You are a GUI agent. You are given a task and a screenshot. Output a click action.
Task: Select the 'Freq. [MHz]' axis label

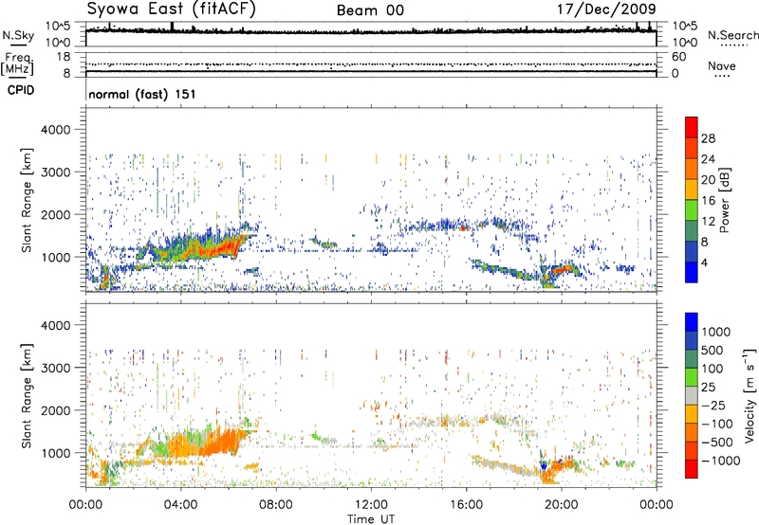pyautogui.click(x=17, y=63)
